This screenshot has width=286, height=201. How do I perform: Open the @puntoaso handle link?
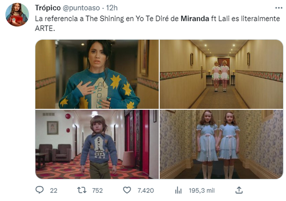[81, 8]
